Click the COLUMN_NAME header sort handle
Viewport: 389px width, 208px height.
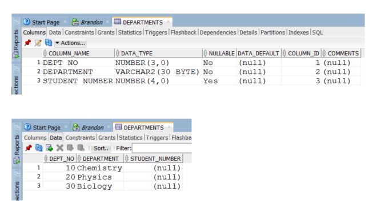[x=45, y=53]
